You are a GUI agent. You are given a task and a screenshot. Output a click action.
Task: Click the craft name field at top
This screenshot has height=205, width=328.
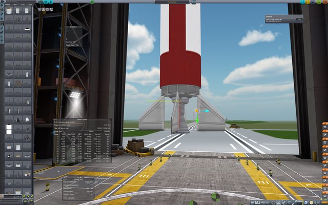click(172, 2)
